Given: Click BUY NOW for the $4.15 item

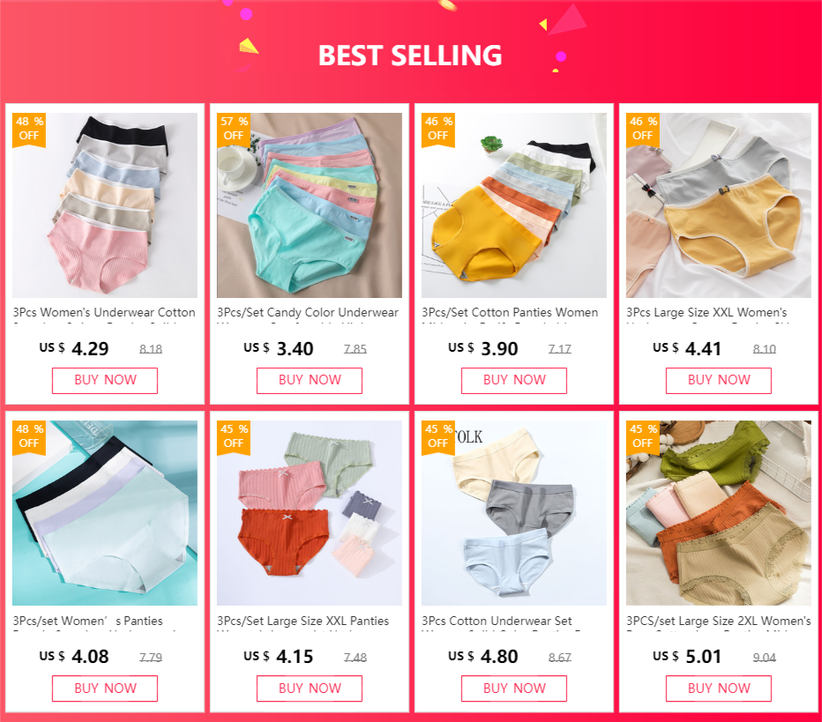Looking at the screenshot, I should click(x=310, y=689).
